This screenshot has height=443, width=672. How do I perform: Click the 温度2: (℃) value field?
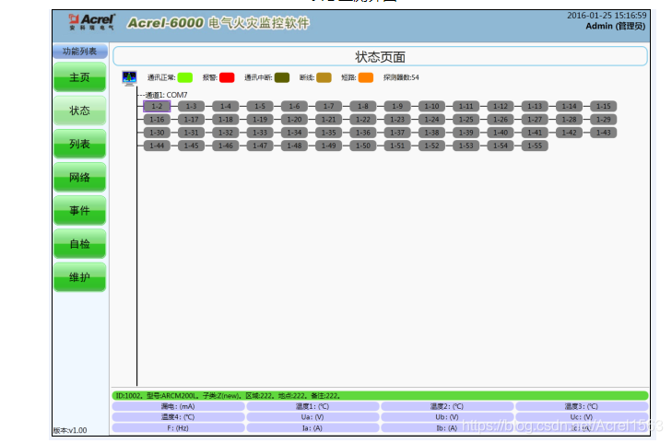[447, 406]
